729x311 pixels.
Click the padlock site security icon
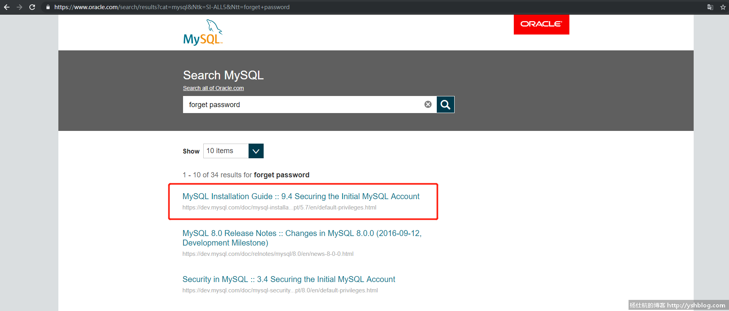coord(48,7)
